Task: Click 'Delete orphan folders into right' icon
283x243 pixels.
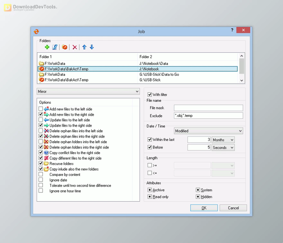Action: (x=46, y=147)
